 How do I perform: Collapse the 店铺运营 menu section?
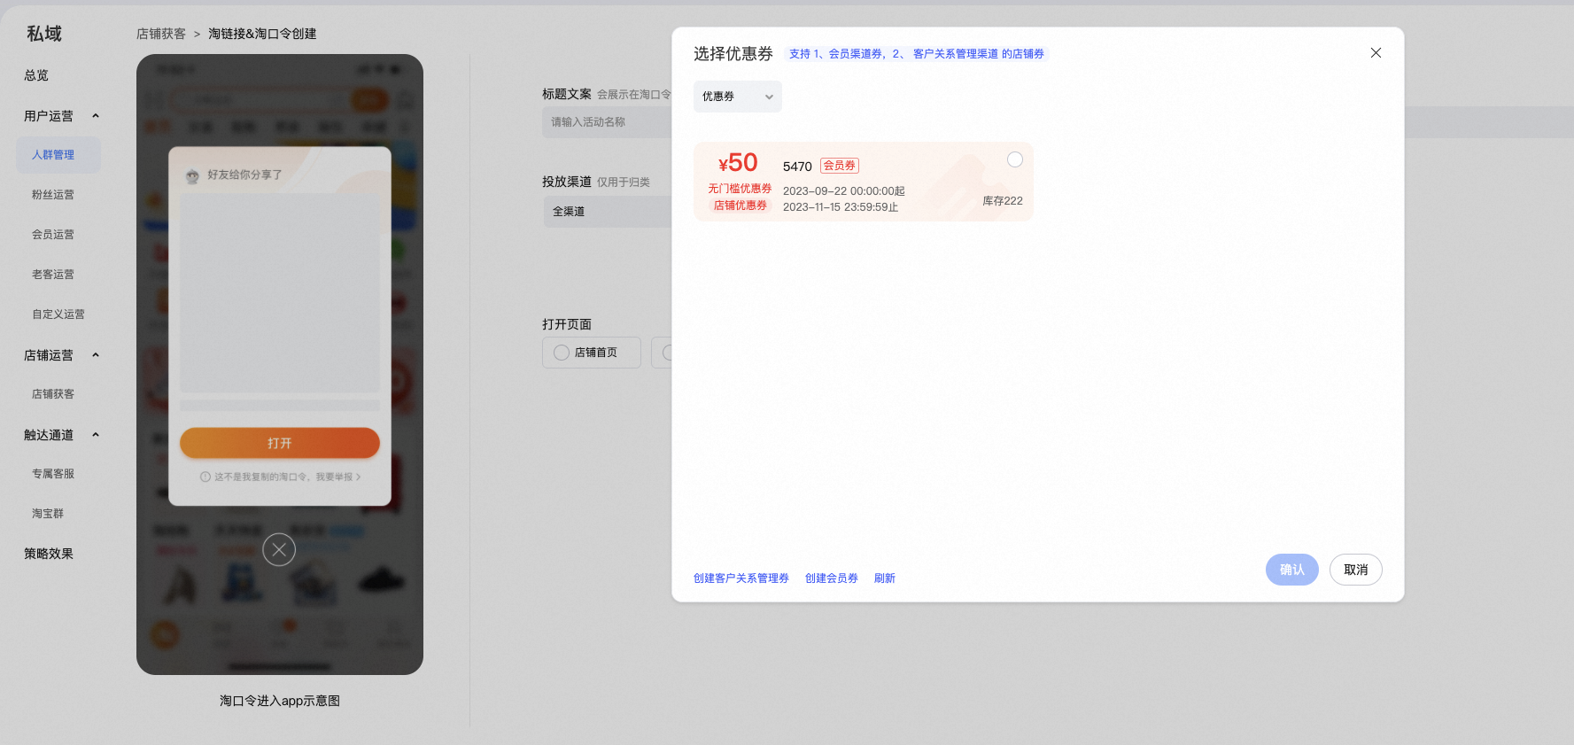point(96,355)
